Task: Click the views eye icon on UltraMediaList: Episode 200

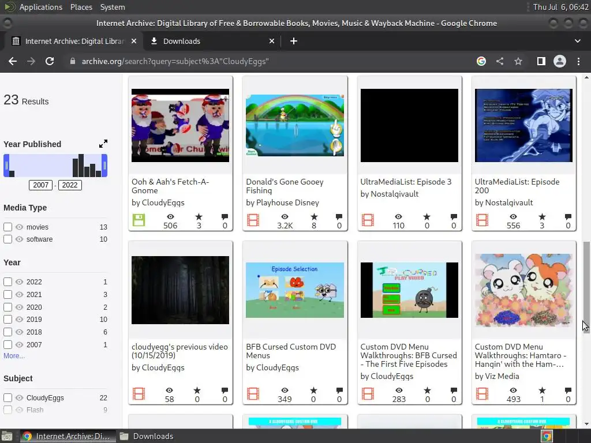Action: click(513, 217)
